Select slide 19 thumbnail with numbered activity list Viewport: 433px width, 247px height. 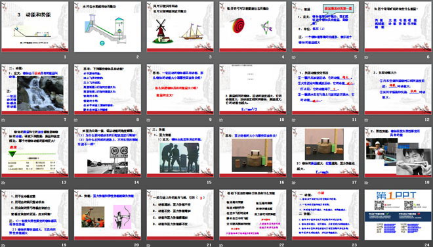coord(35,215)
